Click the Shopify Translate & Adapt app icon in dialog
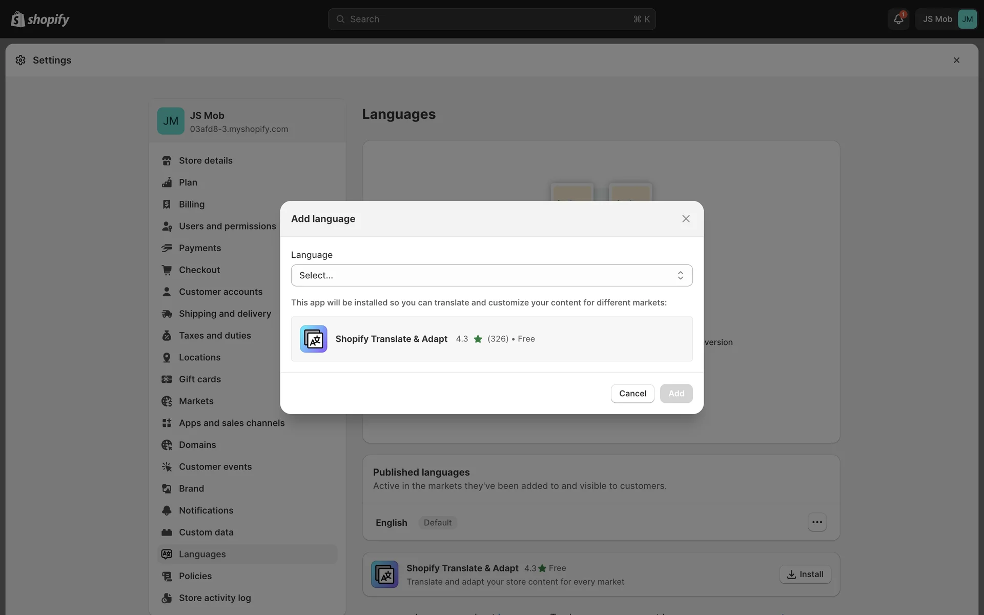Image resolution: width=984 pixels, height=615 pixels. pos(313,339)
